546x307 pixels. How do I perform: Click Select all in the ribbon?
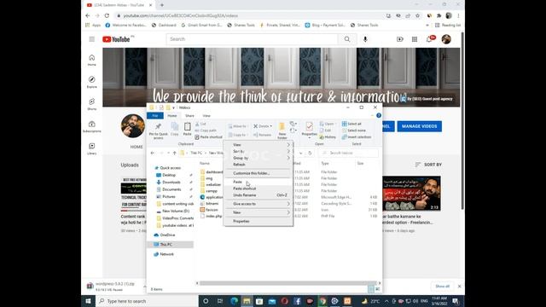pyautogui.click(x=351, y=124)
